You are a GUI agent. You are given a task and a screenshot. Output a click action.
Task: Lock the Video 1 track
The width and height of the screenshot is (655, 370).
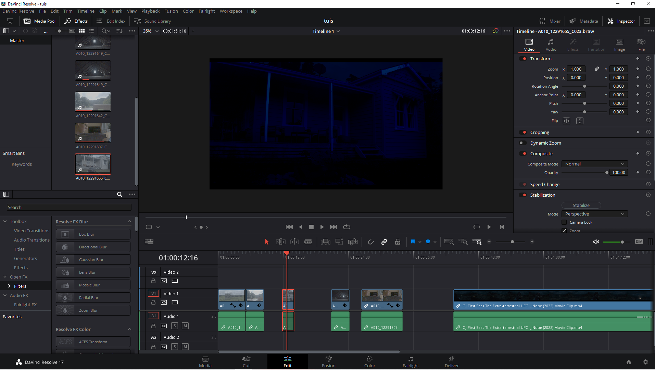(x=153, y=303)
